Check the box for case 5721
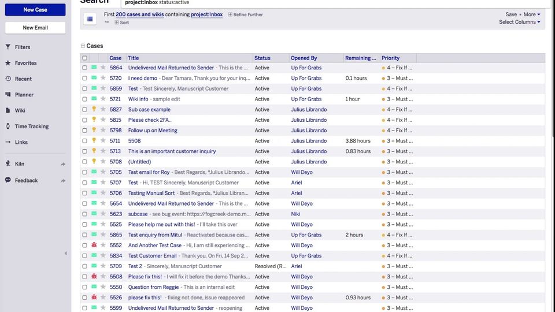The height and width of the screenshot is (312, 555). pos(84,99)
